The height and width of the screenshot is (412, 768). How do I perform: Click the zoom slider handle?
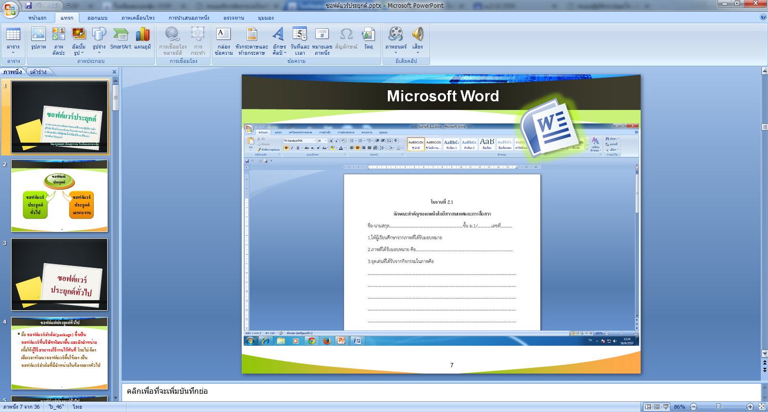[718, 407]
